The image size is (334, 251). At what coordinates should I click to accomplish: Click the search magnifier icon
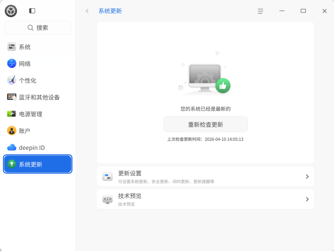[x=30, y=28]
